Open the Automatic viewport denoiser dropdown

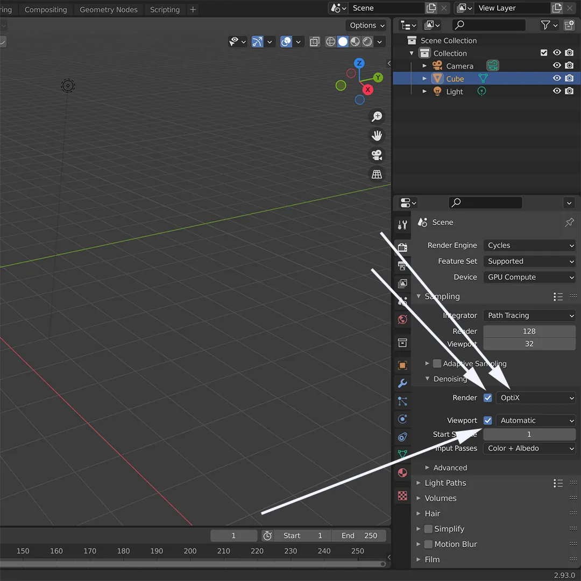[x=536, y=420]
